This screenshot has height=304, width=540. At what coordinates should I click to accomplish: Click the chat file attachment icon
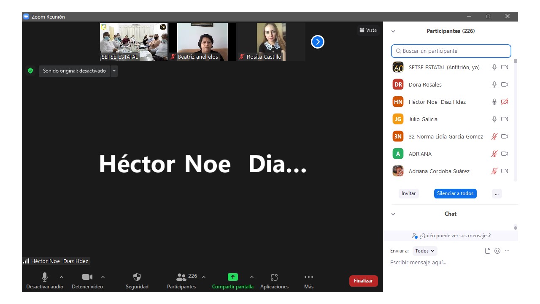[488, 251]
